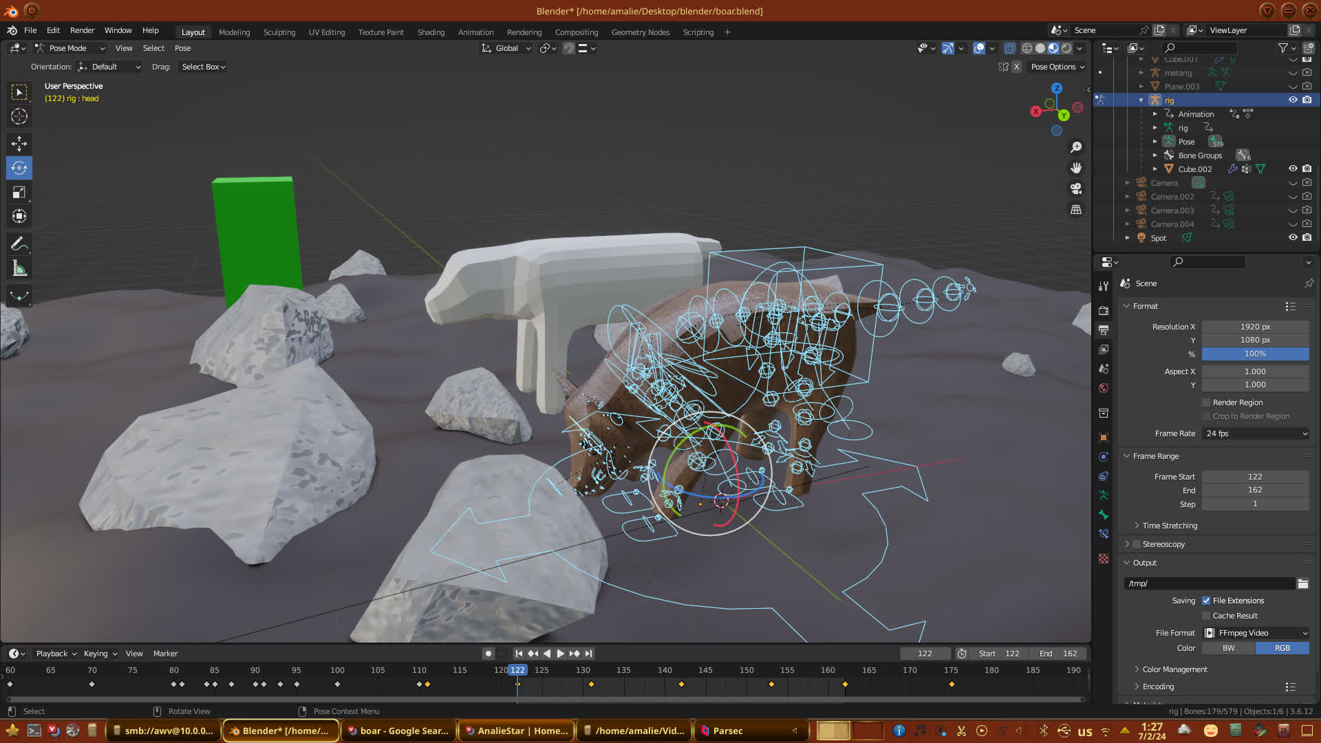Expand Color Management panel
The height and width of the screenshot is (743, 1321).
pos(1174,669)
